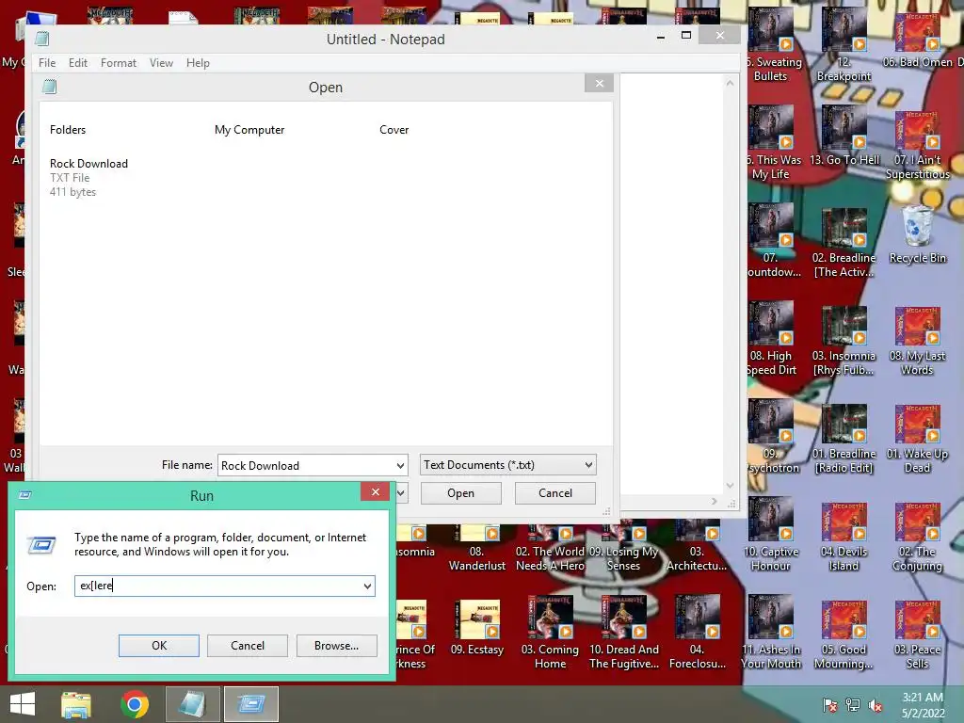Select '09. Ecstasy' desktop file

coord(477,627)
